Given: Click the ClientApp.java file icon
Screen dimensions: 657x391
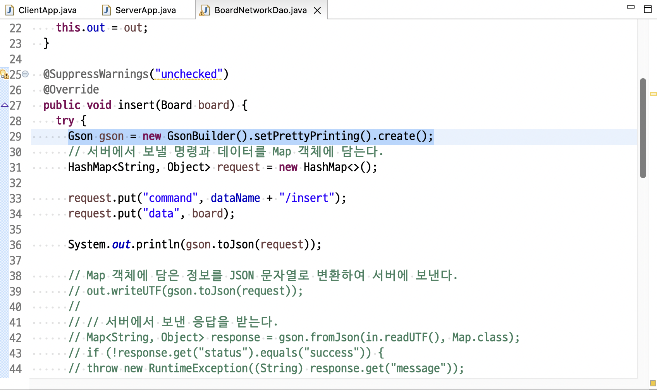Looking at the screenshot, I should tap(10, 10).
